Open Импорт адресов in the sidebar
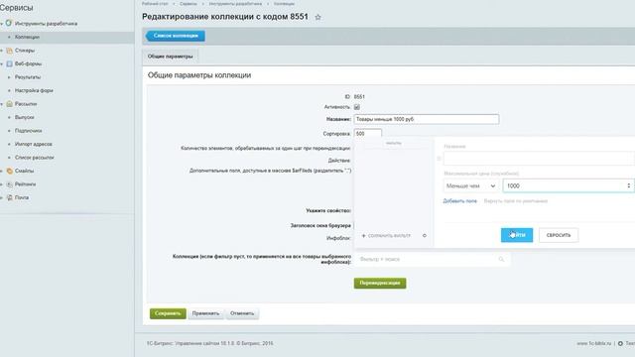 click(33, 144)
